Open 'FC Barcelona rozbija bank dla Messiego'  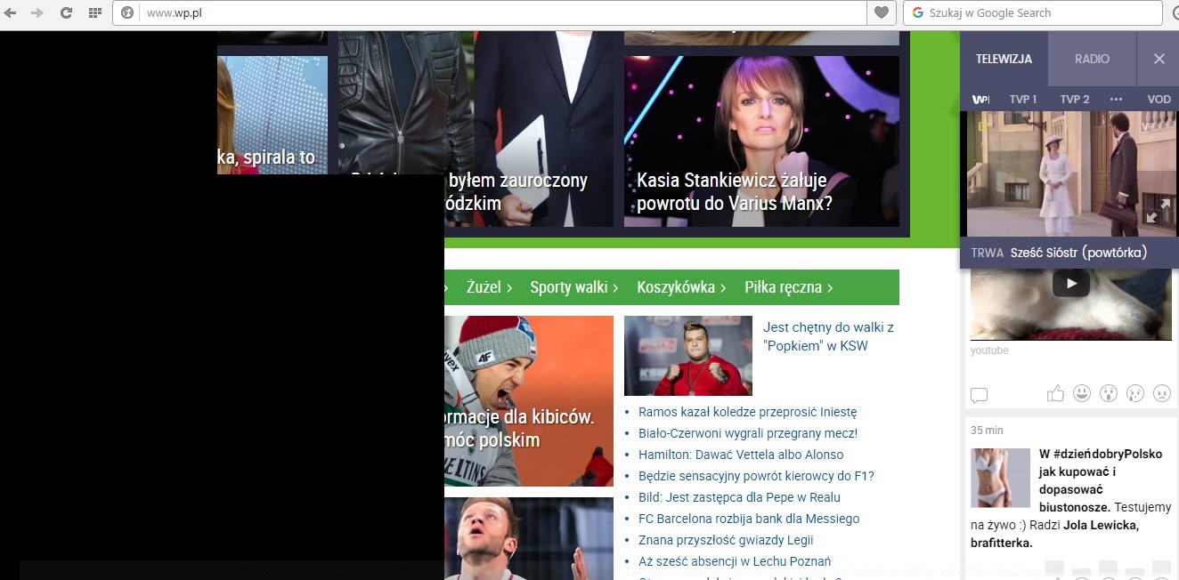pyautogui.click(x=749, y=519)
